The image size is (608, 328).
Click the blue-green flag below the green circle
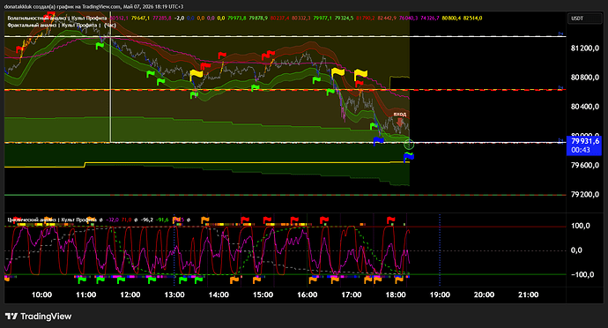point(409,157)
